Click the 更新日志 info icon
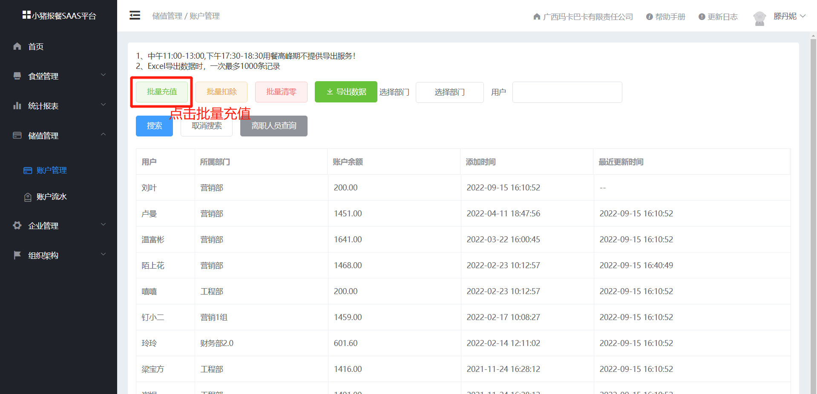The width and height of the screenshot is (817, 394). [702, 17]
